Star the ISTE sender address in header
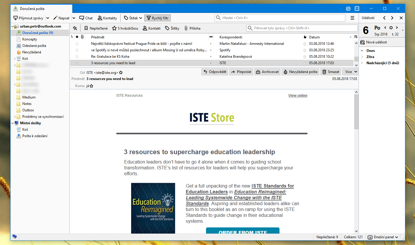The height and width of the screenshot is (245, 415). point(121,72)
